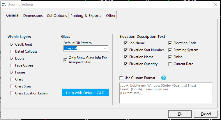The image size is (221, 120).
Task: Enable the Face Covers layer
Action: click(x=12, y=65)
